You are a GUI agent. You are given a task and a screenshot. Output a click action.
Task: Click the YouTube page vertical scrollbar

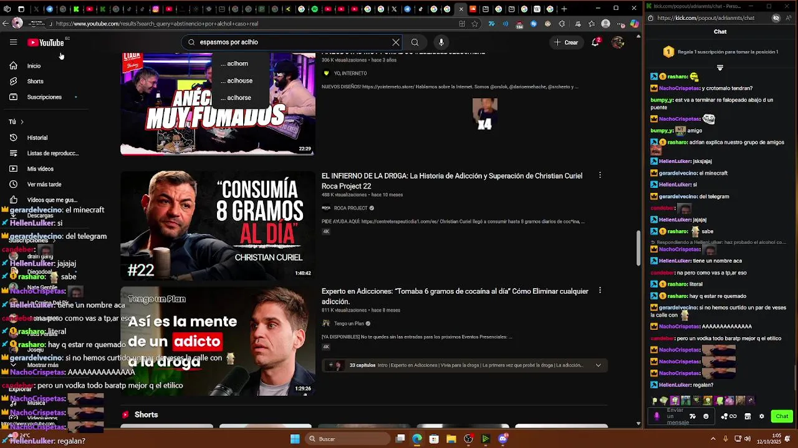coord(638,248)
